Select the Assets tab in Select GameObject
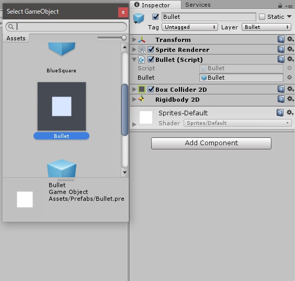The height and width of the screenshot is (281, 295). pyautogui.click(x=16, y=38)
